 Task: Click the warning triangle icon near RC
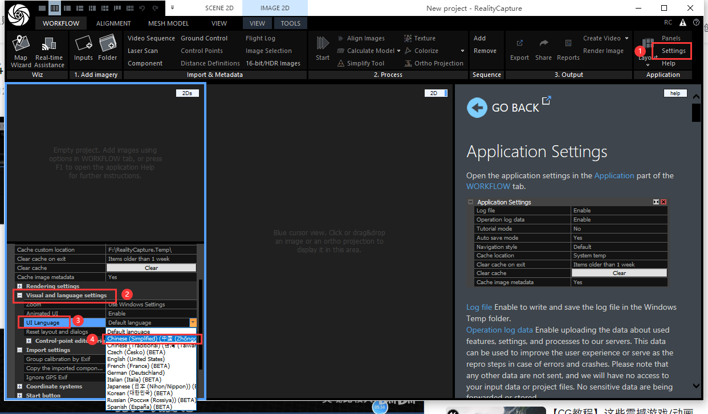(684, 23)
